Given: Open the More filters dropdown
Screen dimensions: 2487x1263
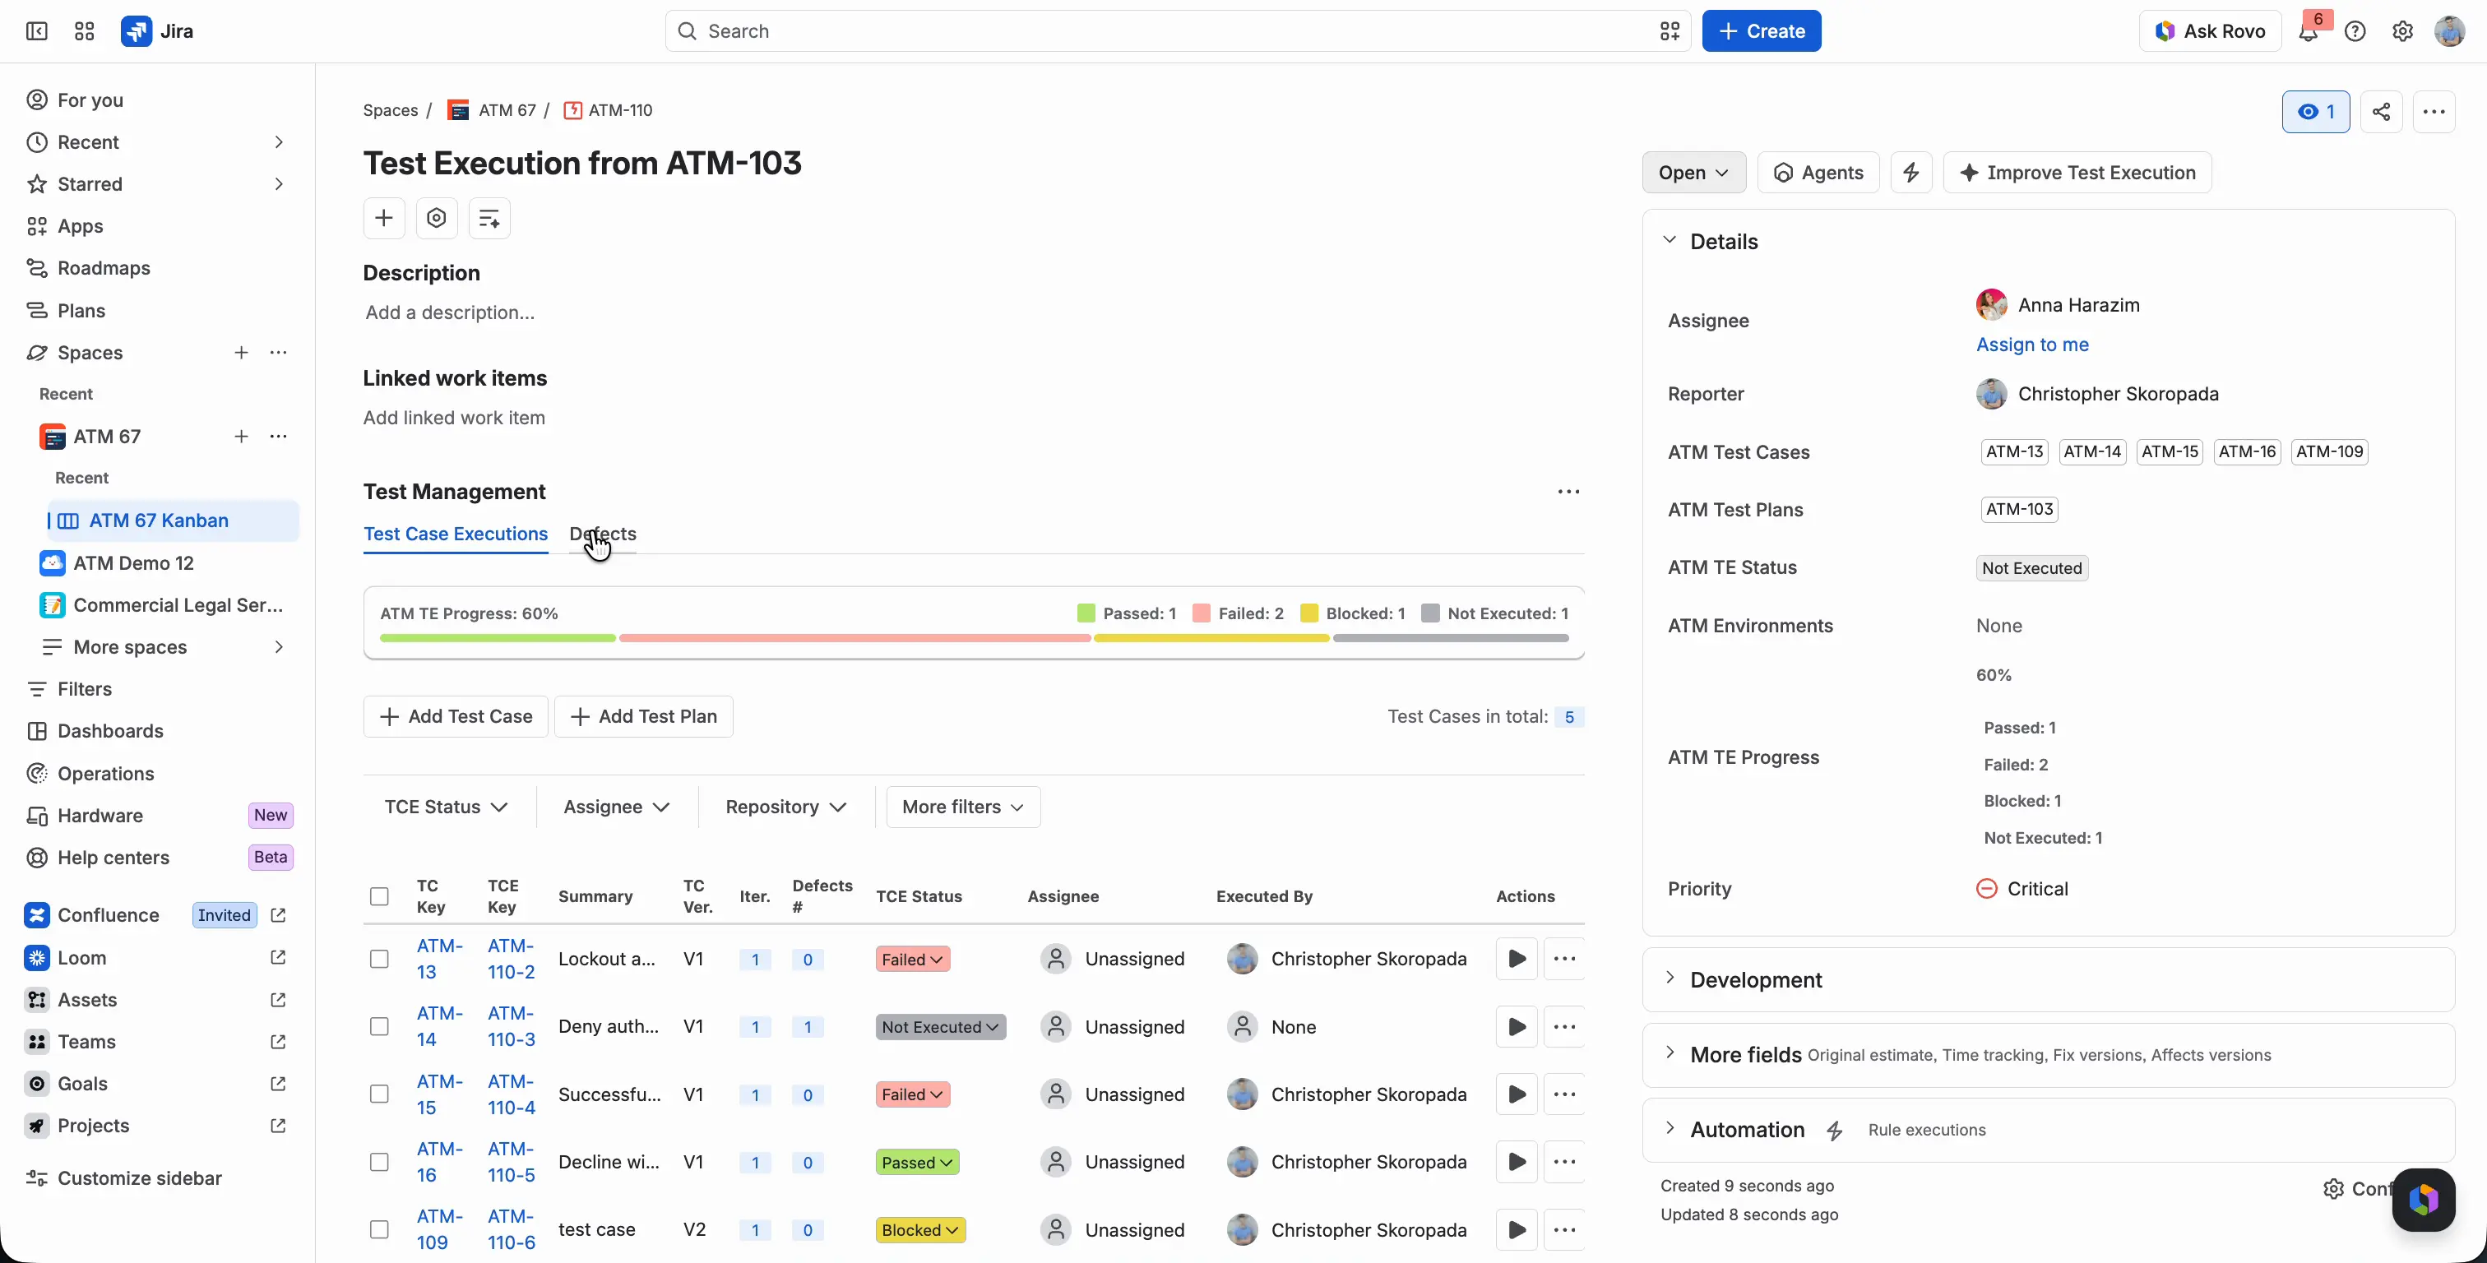Looking at the screenshot, I should click(962, 807).
